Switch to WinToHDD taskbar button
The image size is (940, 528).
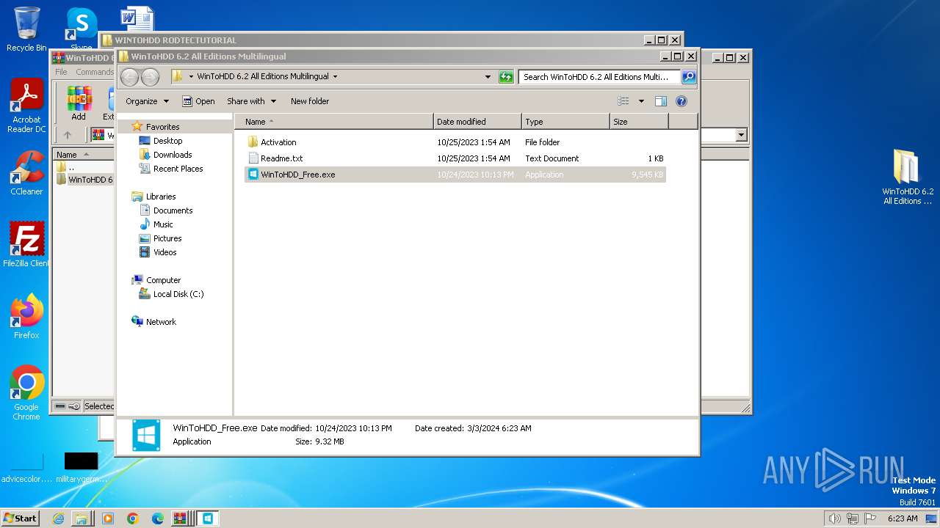(208, 518)
